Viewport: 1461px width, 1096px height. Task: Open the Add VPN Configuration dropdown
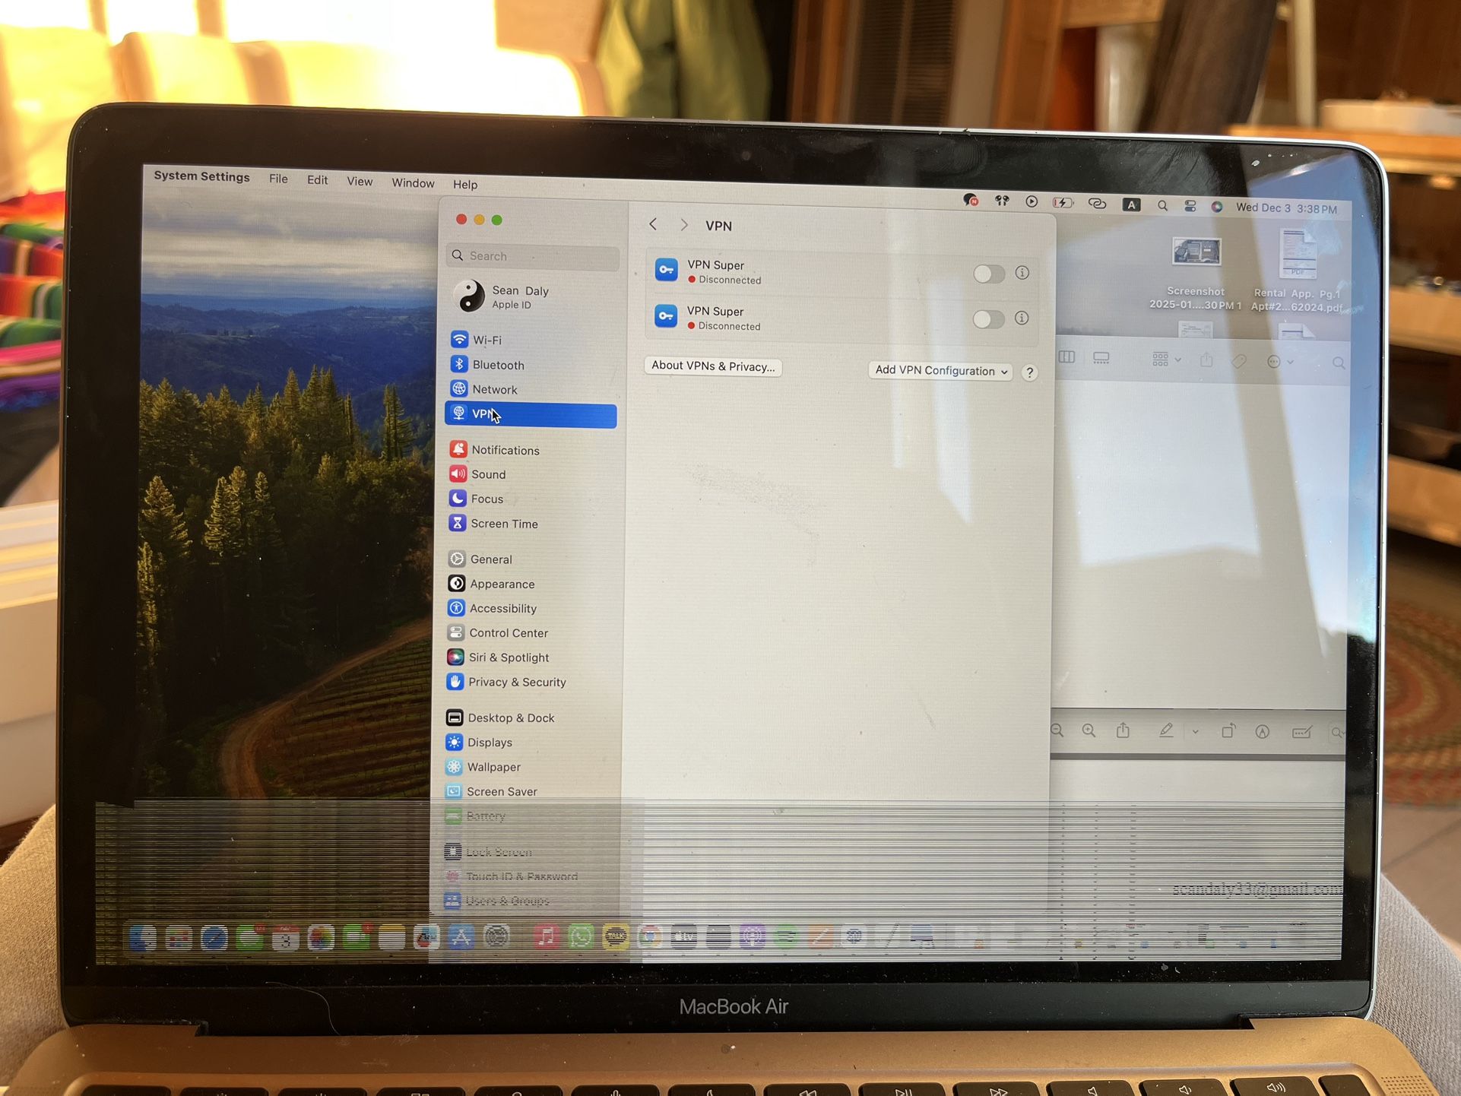point(940,371)
